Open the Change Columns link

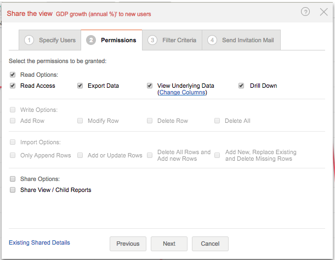coord(182,93)
